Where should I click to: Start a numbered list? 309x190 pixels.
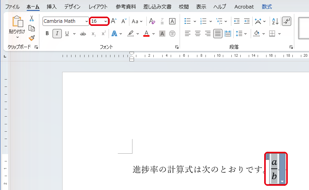point(203,21)
